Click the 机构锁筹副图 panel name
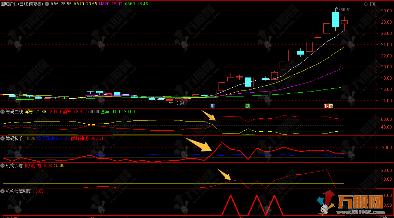Image resolution: width=394 pixels, height=218 pixels. pyautogui.click(x=19, y=191)
